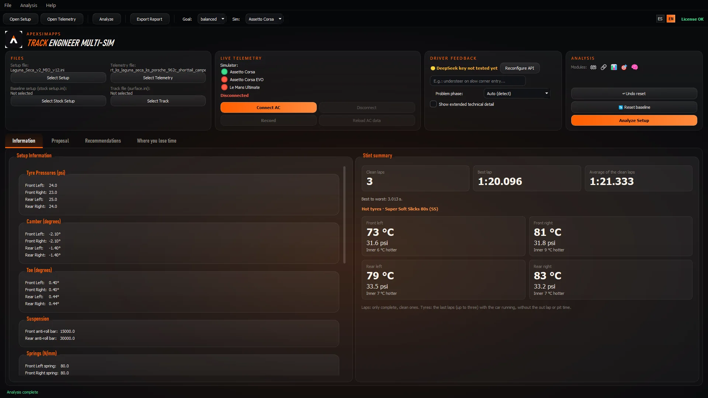Image resolution: width=708 pixels, height=398 pixels.
Task: Click the Setup Information panel scrollbar
Action: [344, 215]
